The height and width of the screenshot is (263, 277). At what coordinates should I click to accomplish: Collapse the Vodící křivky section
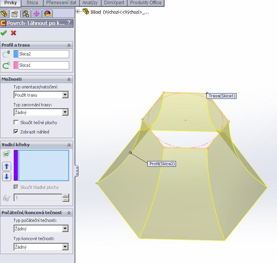tap(69, 145)
